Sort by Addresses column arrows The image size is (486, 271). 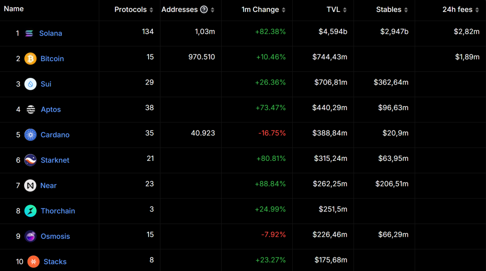[x=213, y=10]
